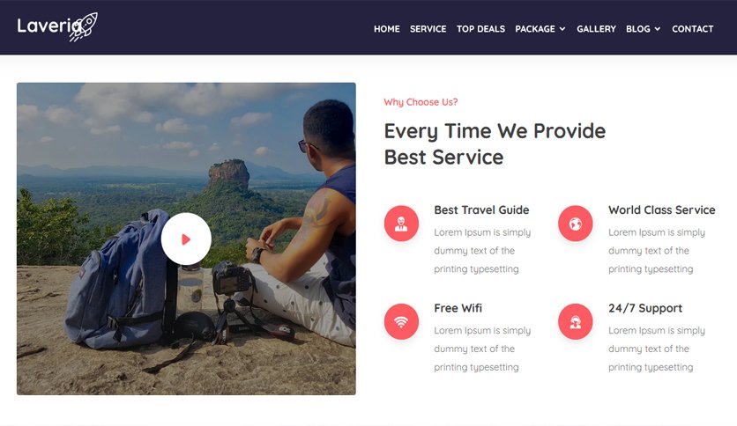
Task: Expand the Blog dropdown arrow
Action: (x=657, y=29)
